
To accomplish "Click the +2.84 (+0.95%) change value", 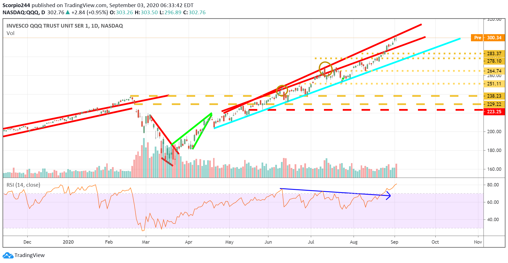I will [x=89, y=13].
